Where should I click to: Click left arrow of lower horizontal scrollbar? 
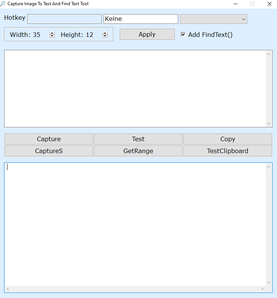point(8,289)
